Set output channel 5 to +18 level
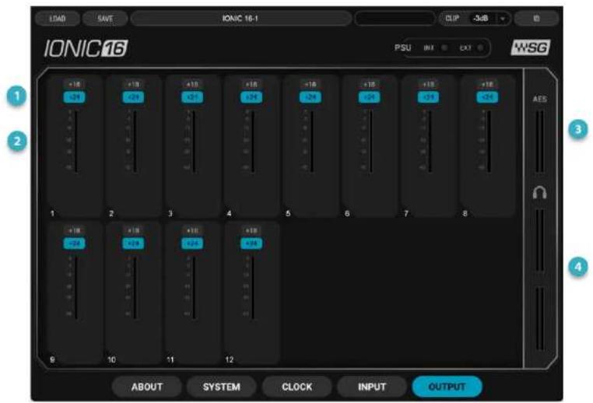The height and width of the screenshot is (403, 593). (x=311, y=84)
